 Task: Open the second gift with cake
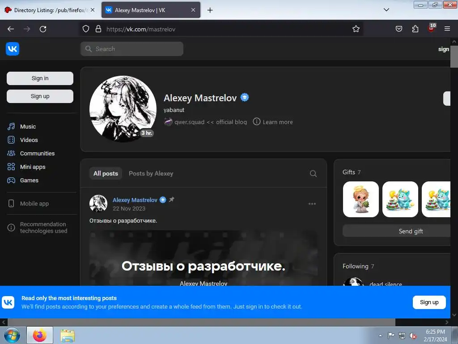(400, 199)
